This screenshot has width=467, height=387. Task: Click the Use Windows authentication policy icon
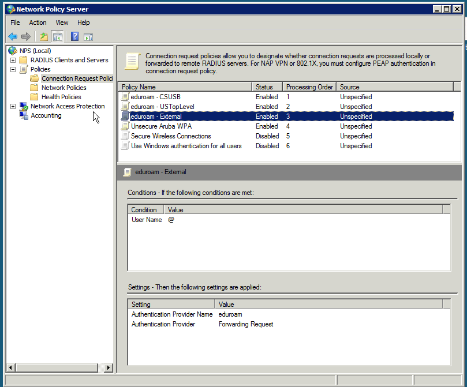(x=125, y=146)
